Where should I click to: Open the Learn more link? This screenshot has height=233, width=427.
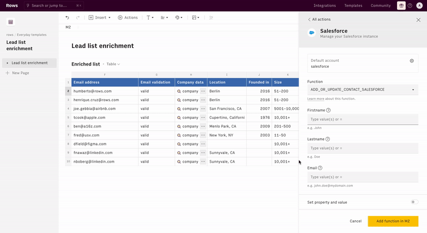(315, 99)
